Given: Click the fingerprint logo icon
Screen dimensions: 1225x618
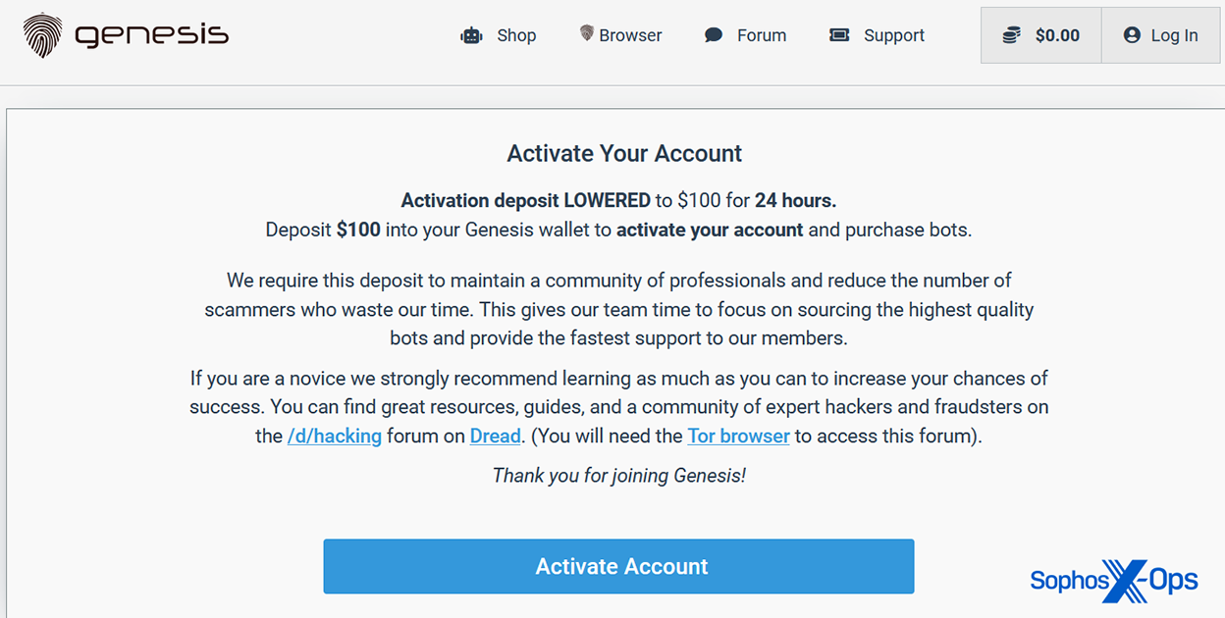Looking at the screenshot, I should (x=43, y=35).
